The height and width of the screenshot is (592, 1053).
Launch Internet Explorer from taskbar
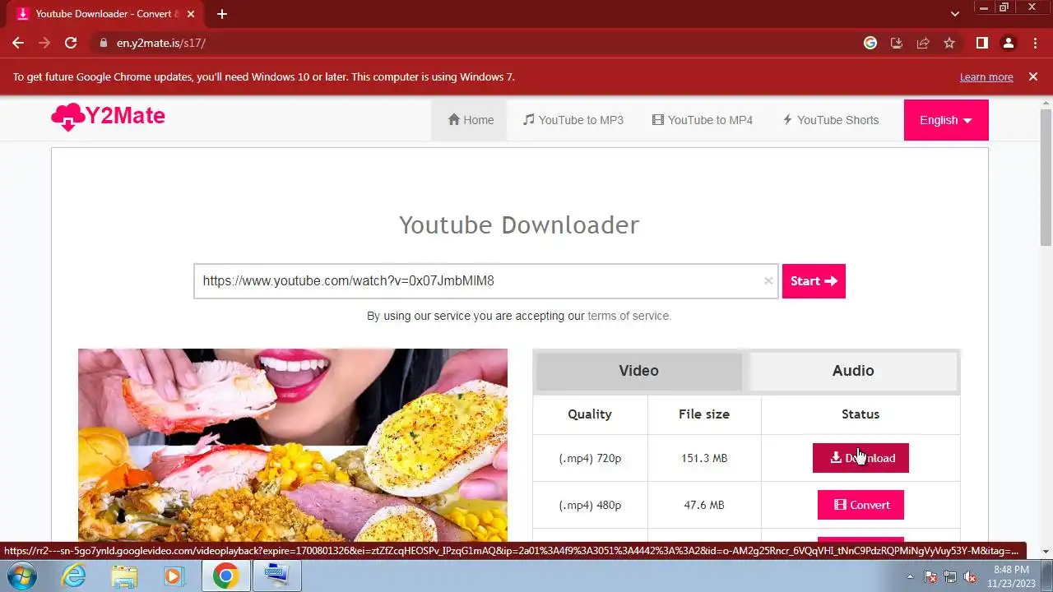(x=74, y=576)
